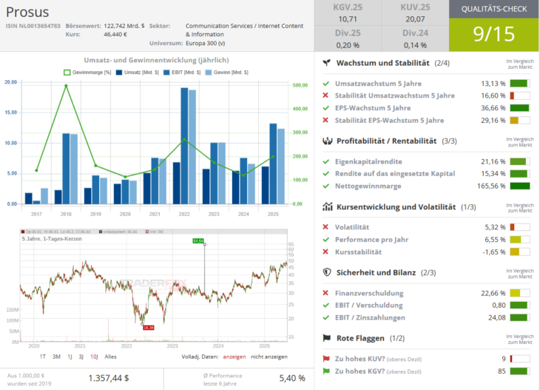Toggle the Umsatz [Mrd. $] legend series
This screenshot has width=540, height=390.
(138, 73)
